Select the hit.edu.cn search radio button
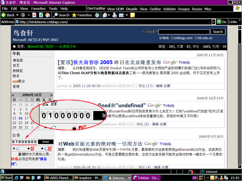 tap(196, 38)
